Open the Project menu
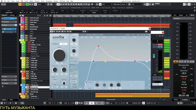The width and height of the screenshot is (196, 110). tap(13, 1)
